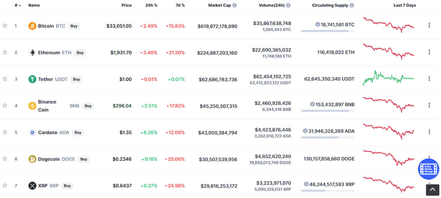441x198 pixels.
Task: Open Tether's green 7-day chart
Action: click(389, 78)
